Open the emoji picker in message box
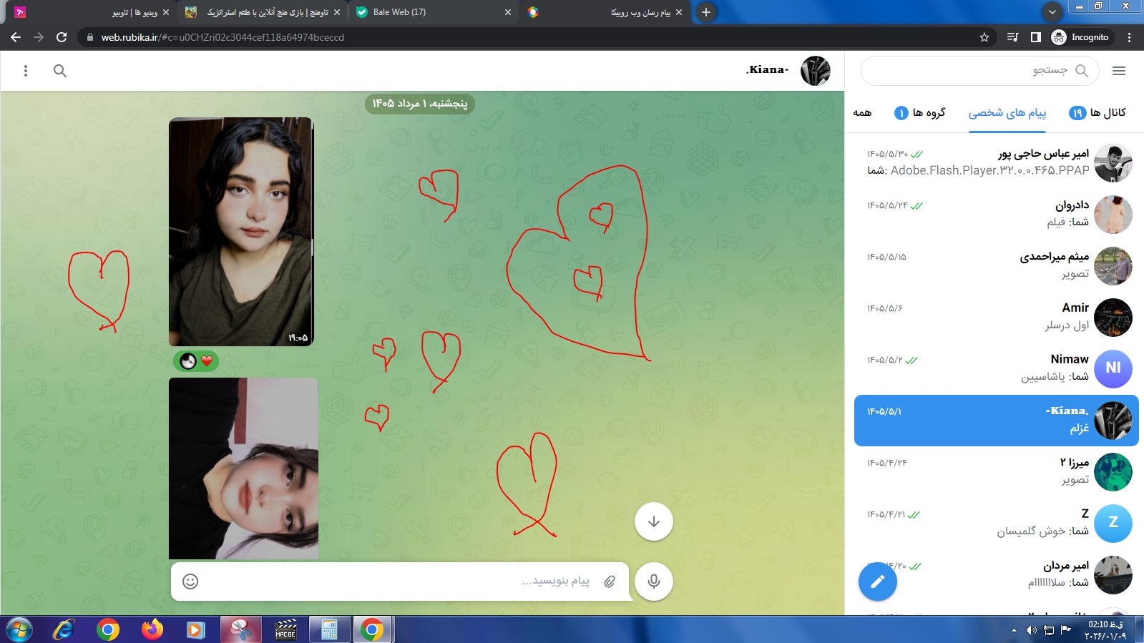Image resolution: width=1144 pixels, height=643 pixels. pyautogui.click(x=190, y=581)
